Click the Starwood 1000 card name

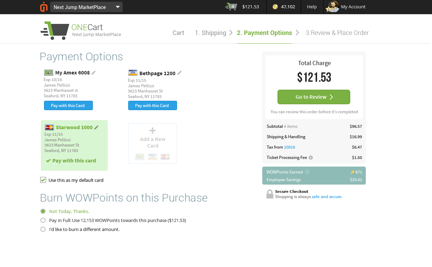[74, 127]
